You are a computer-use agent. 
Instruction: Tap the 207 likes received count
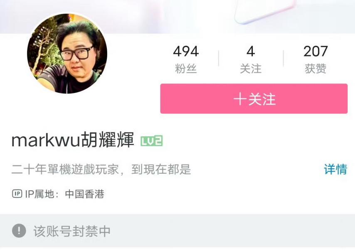point(316,52)
